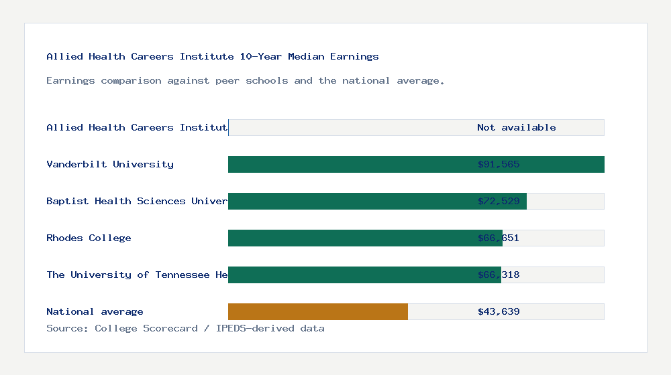Click the $66,651 earnings value
671x375 pixels.
(x=499, y=238)
